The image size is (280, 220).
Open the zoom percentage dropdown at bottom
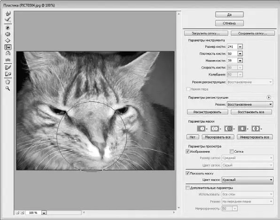44,212
